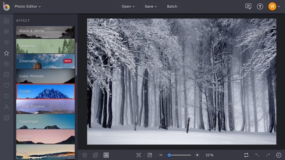Image resolution: width=285 pixels, height=160 pixels.
Task: Click the layout panel icon in bottom bar
Action: coord(106,155)
